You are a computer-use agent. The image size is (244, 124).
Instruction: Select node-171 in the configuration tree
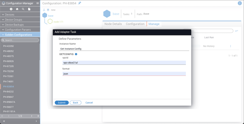pyautogui.click(x=58, y=22)
